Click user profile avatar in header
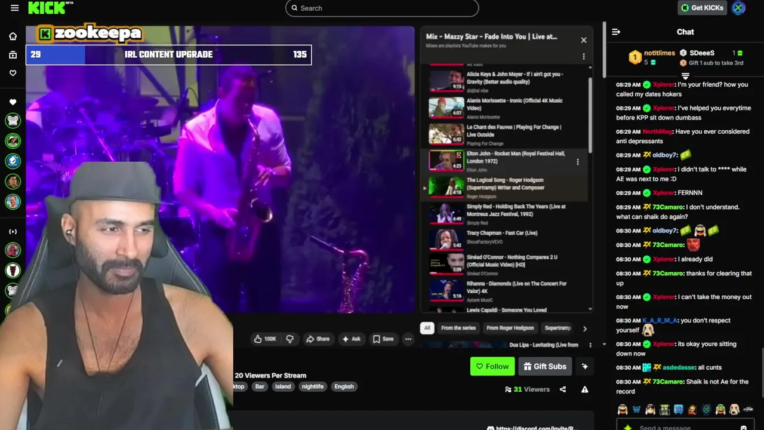The image size is (764, 430). click(738, 8)
